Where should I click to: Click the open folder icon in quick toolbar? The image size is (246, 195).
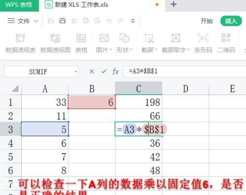pyautogui.click(x=51, y=21)
